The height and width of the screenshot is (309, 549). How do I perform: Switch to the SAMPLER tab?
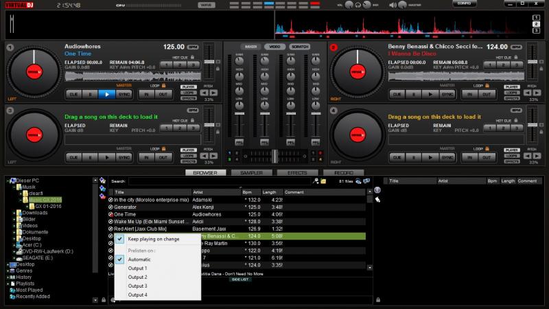click(251, 173)
